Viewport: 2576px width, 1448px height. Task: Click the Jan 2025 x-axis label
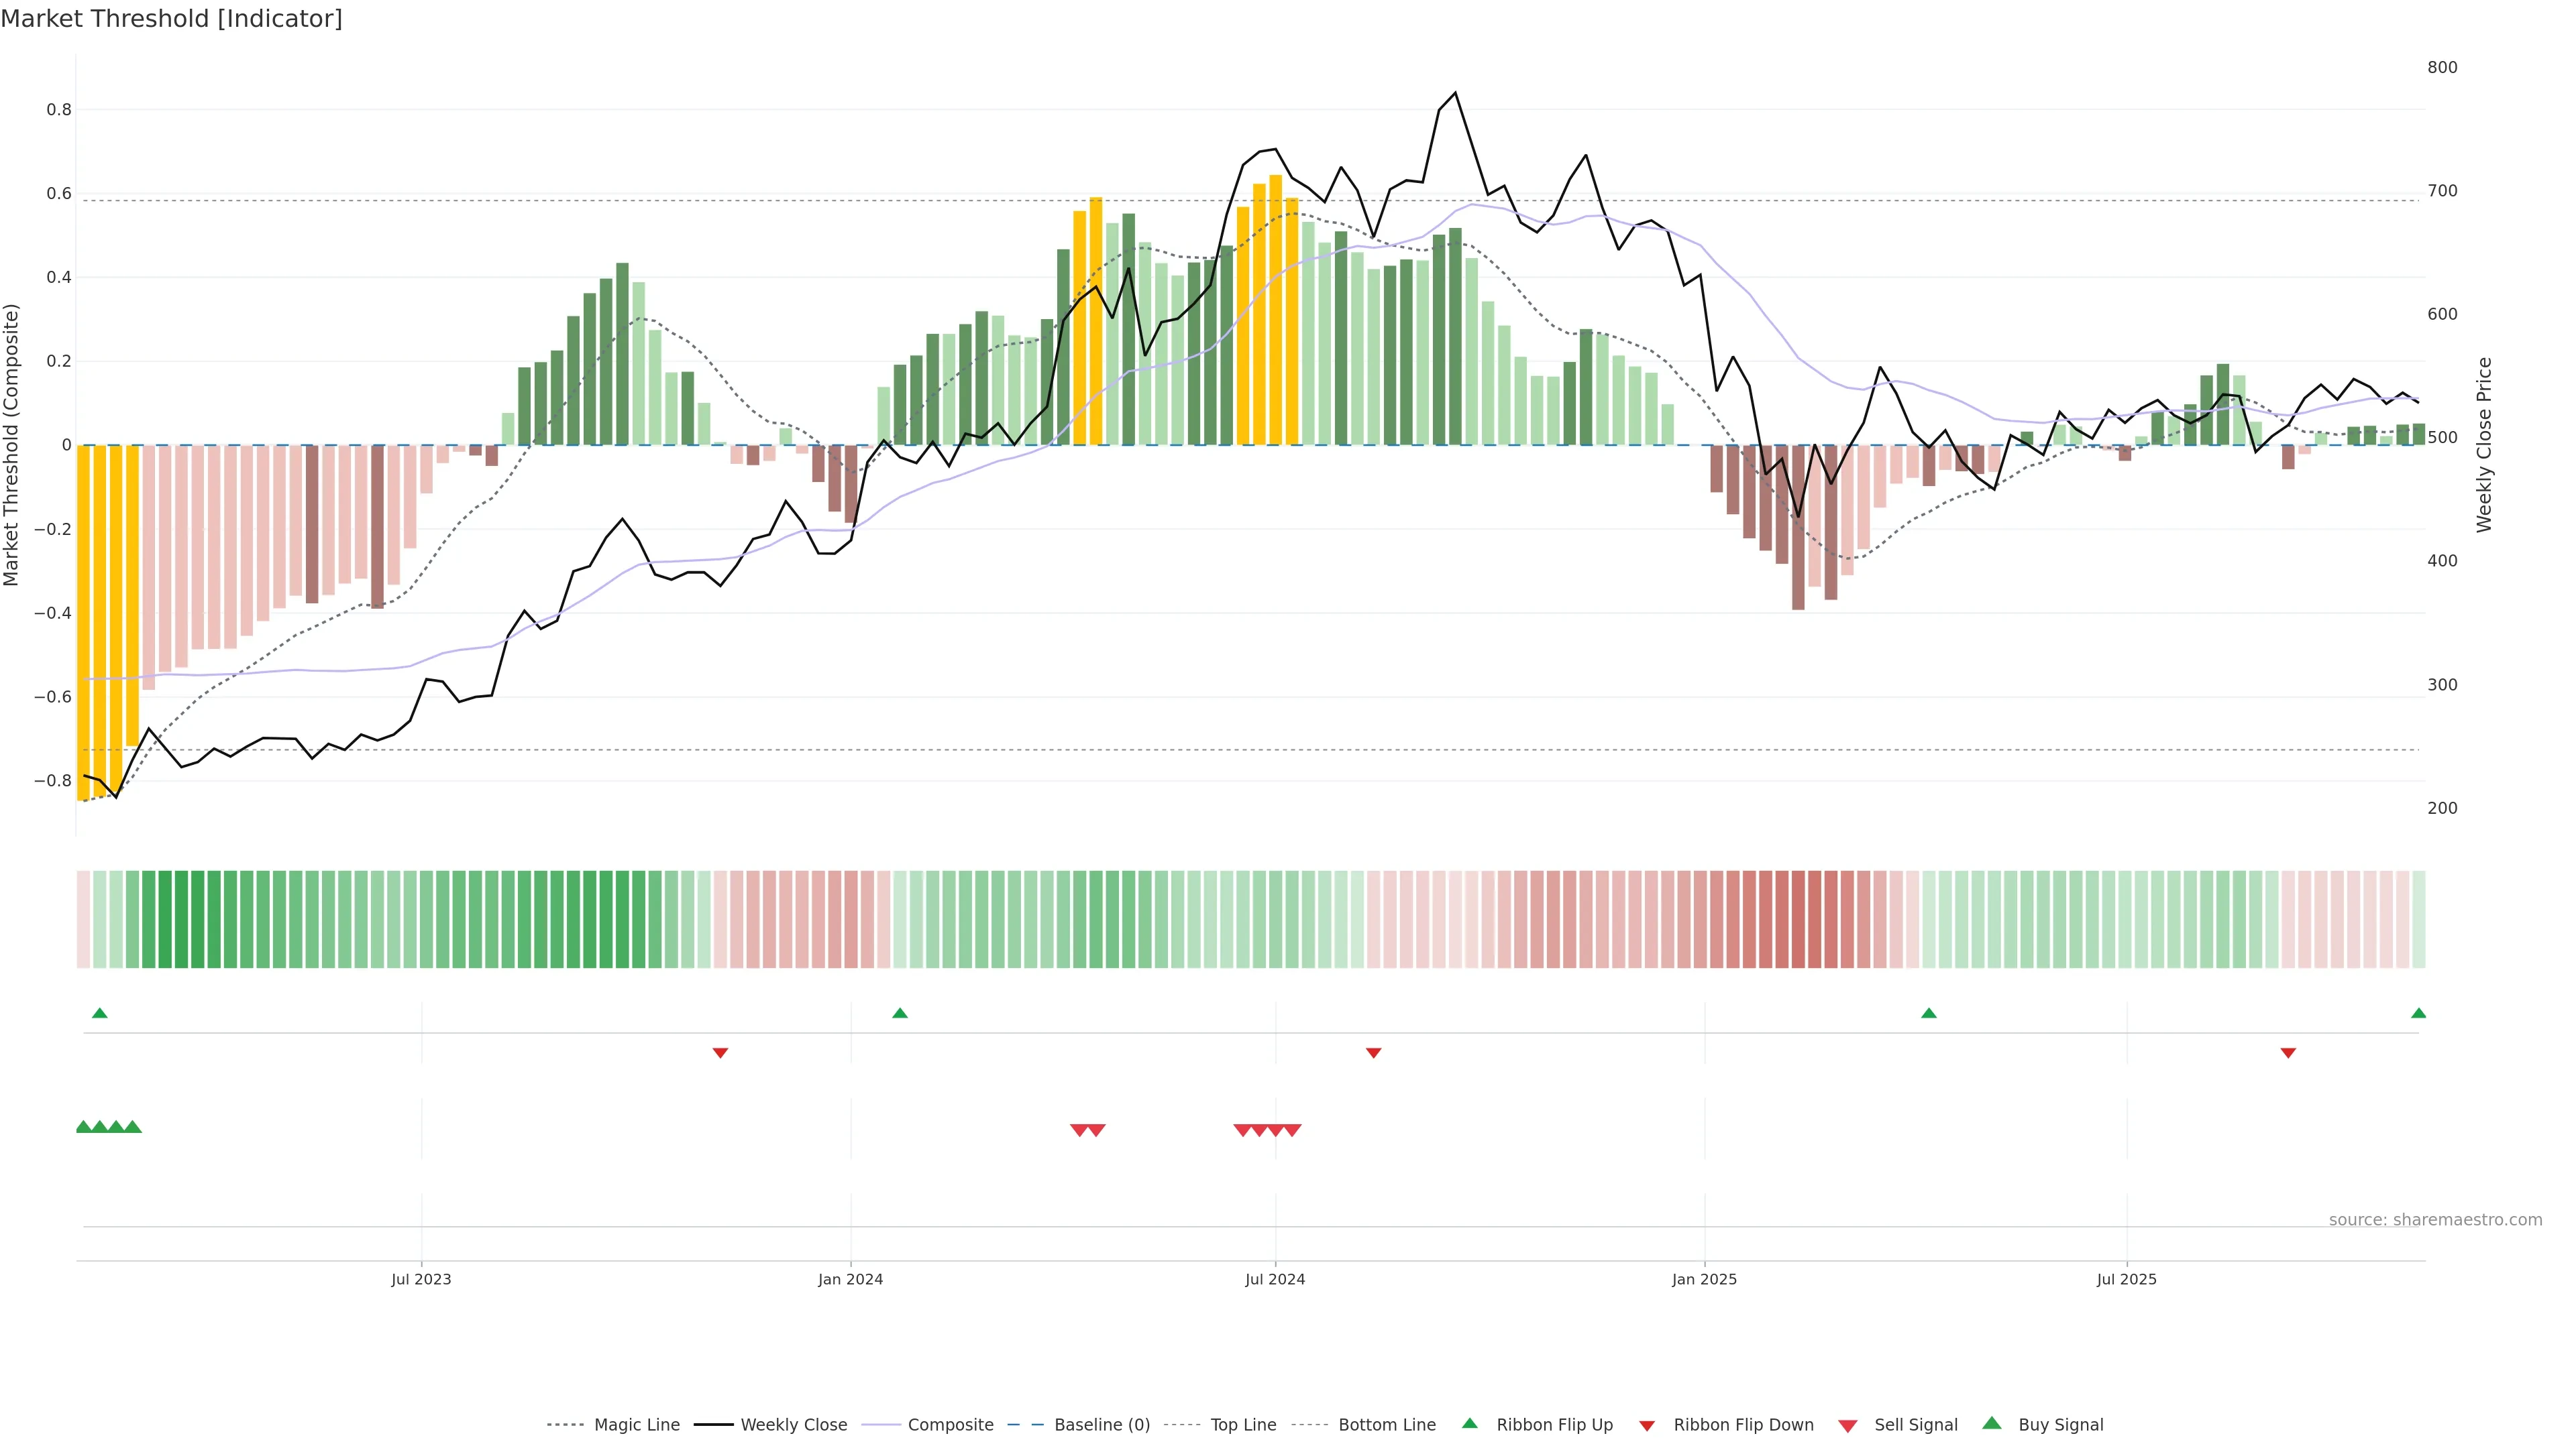point(1704,1279)
